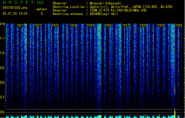Click the 1922 time label
The image size is (185, 118).
(38, 25)
